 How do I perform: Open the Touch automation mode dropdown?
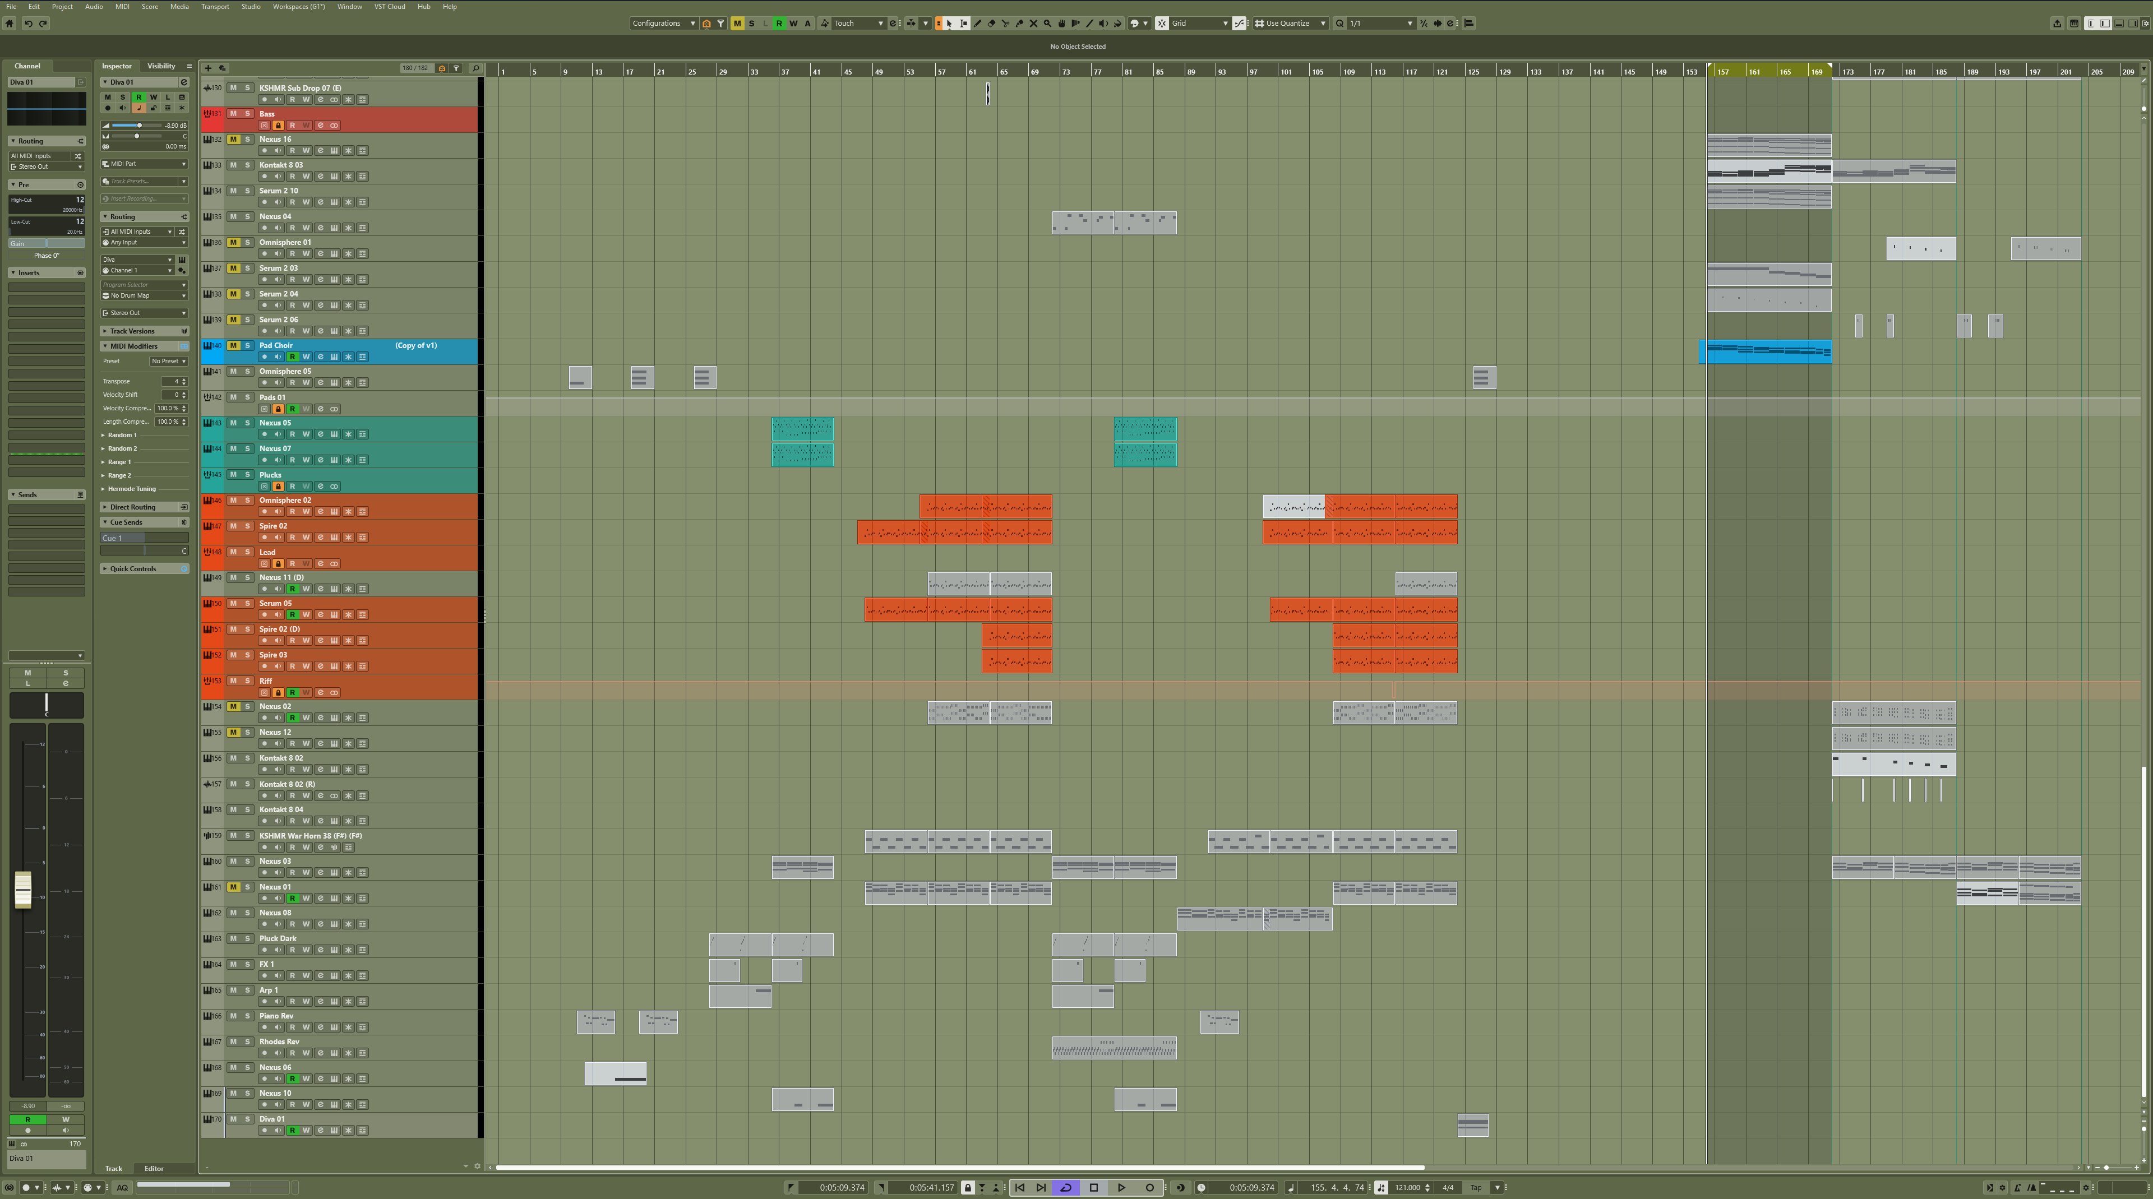[857, 24]
